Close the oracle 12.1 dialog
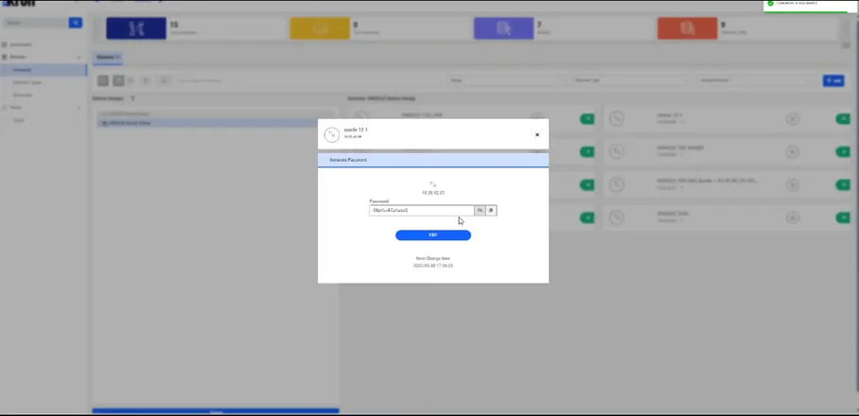Screen dimensions: 859x416 [537, 134]
